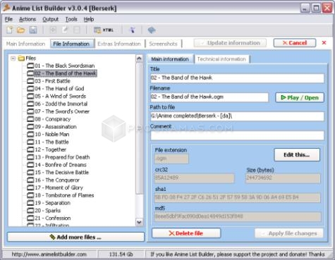Click the Add more files button

coord(75,237)
